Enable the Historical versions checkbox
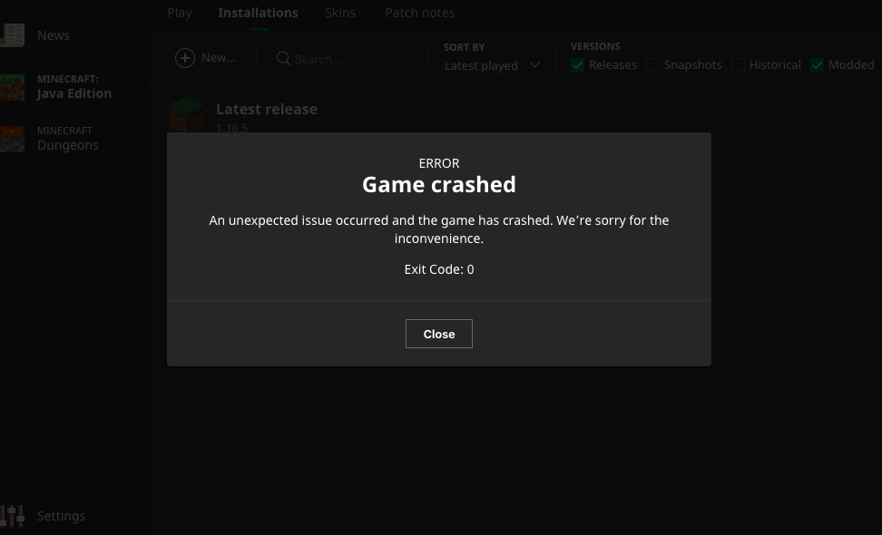Image resolution: width=882 pixels, height=535 pixels. [738, 65]
